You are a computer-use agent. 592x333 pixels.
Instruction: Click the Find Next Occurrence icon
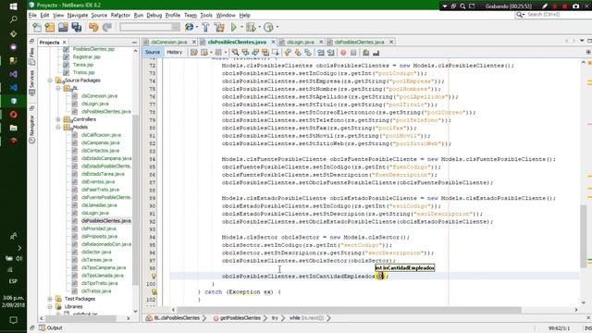[x=255, y=53]
